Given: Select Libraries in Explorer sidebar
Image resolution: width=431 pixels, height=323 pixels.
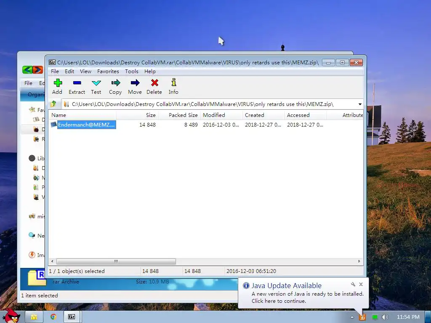Looking at the screenshot, I should pos(32,158).
